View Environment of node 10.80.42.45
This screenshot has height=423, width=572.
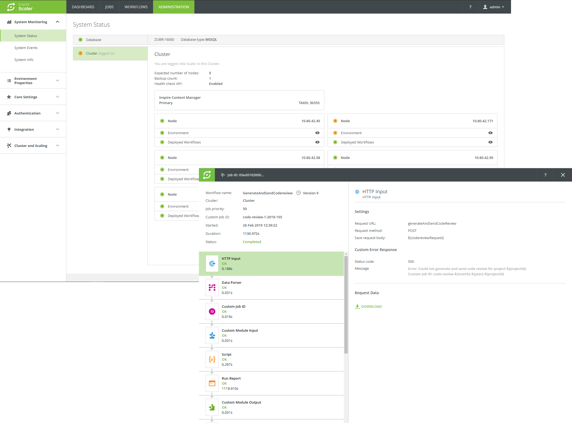pyautogui.click(x=317, y=133)
